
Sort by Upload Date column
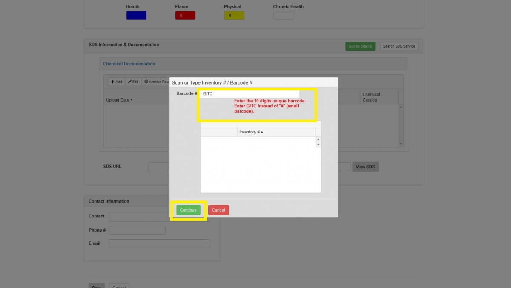119,100
